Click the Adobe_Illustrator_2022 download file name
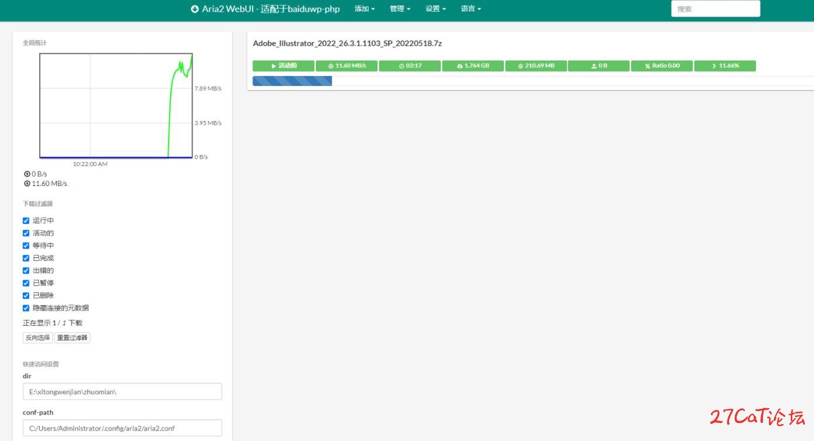 348,43
